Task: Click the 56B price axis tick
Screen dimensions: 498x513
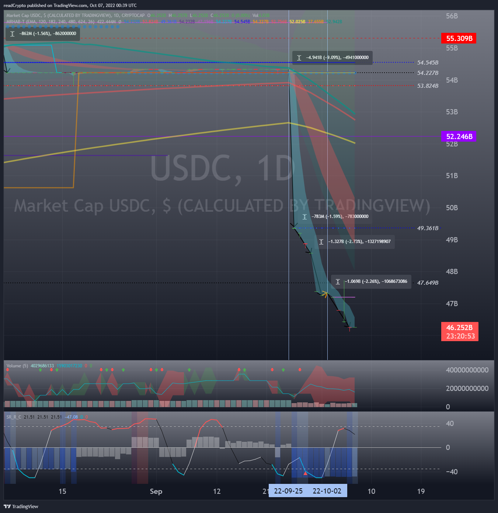Action: point(452,16)
